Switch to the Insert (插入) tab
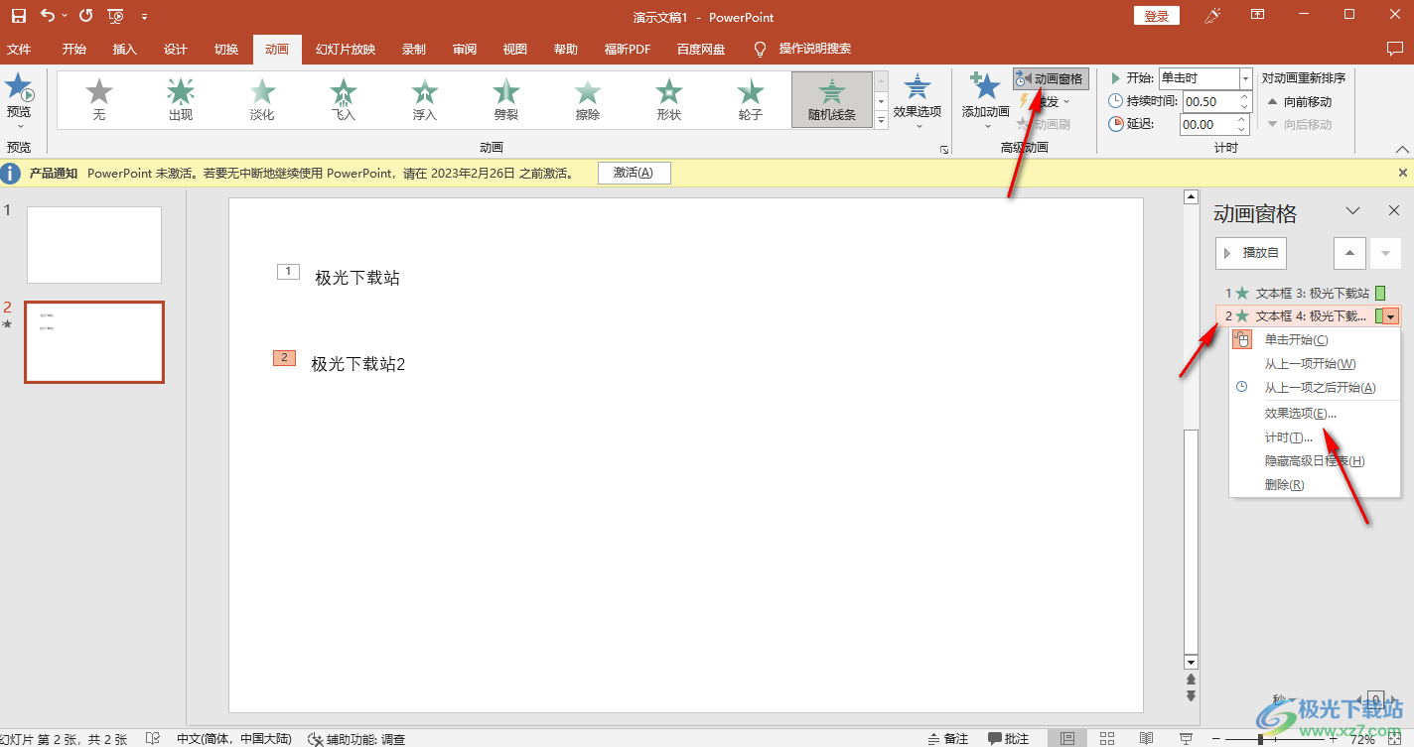Viewport: 1414px width, 747px height. 125,49
